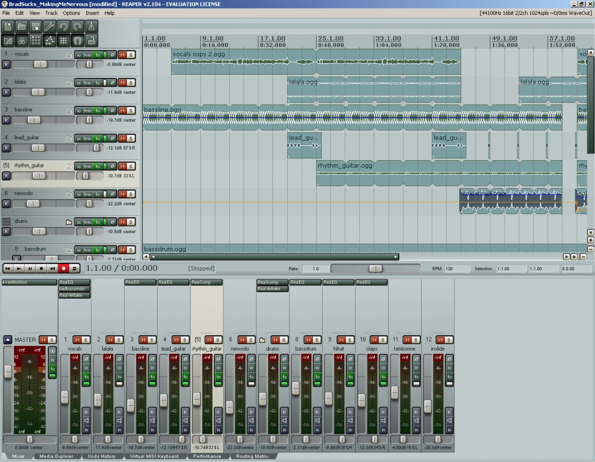Open ReaComp plugin on rhythm_guitar strip

pyautogui.click(x=207, y=282)
